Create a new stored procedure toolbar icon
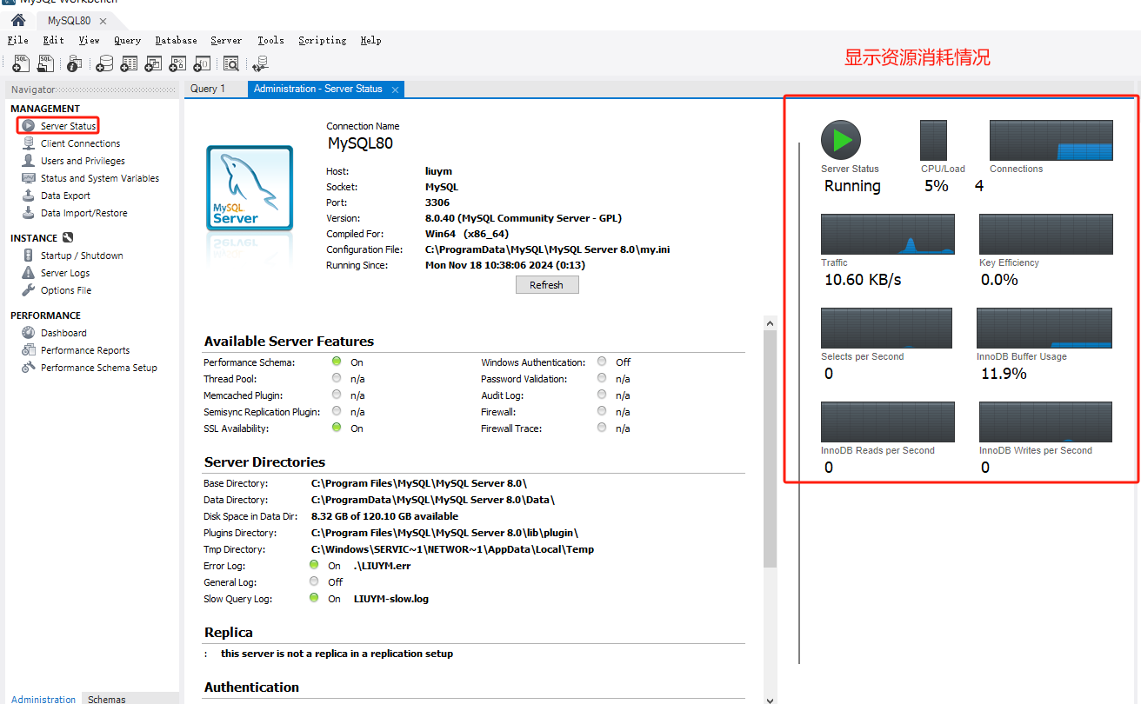This screenshot has height=704, width=1141. point(177,63)
